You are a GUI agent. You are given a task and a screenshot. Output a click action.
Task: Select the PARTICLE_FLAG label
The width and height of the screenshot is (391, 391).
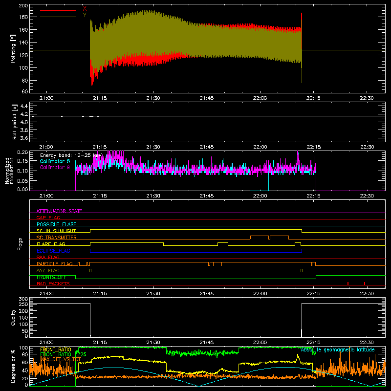click(x=55, y=263)
